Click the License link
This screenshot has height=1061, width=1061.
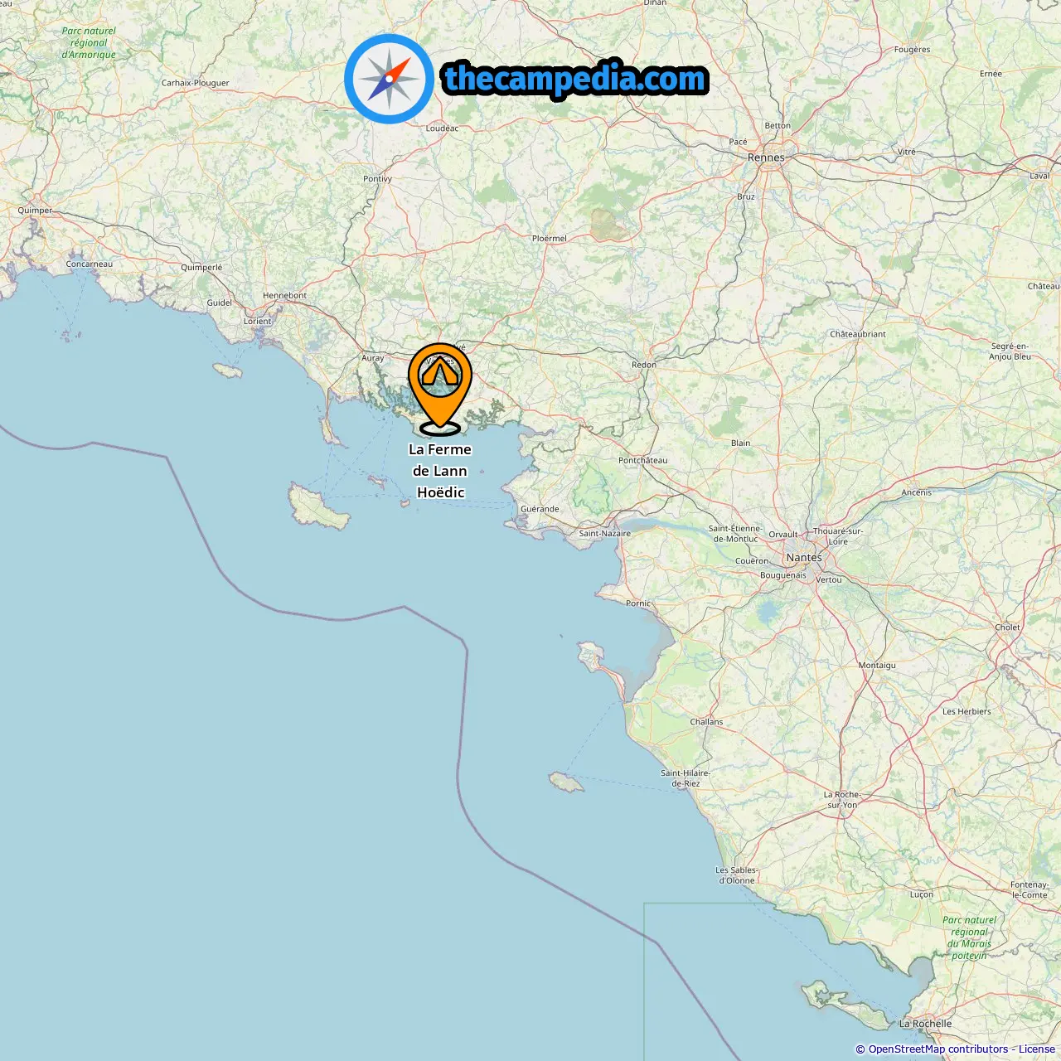(1037, 1049)
